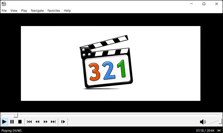This screenshot has height=133, width=223.
Task: Mute the audio speaker icon
Action: tap(203, 122)
